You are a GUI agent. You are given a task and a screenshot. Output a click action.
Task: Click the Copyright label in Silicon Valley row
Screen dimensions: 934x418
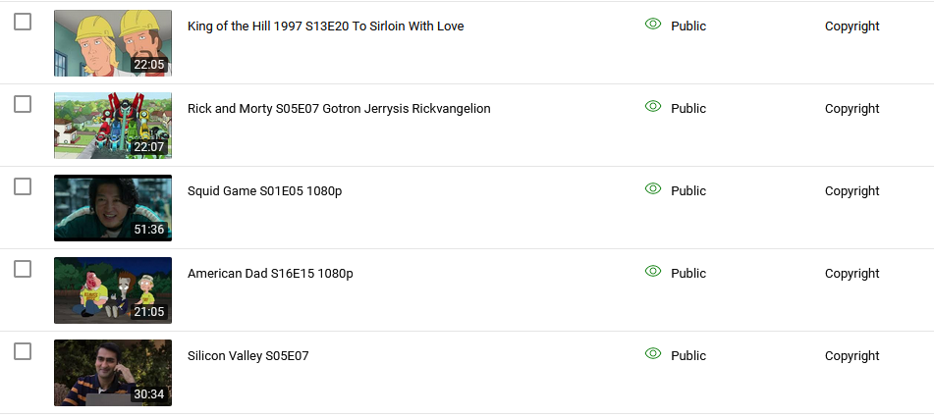[852, 356]
